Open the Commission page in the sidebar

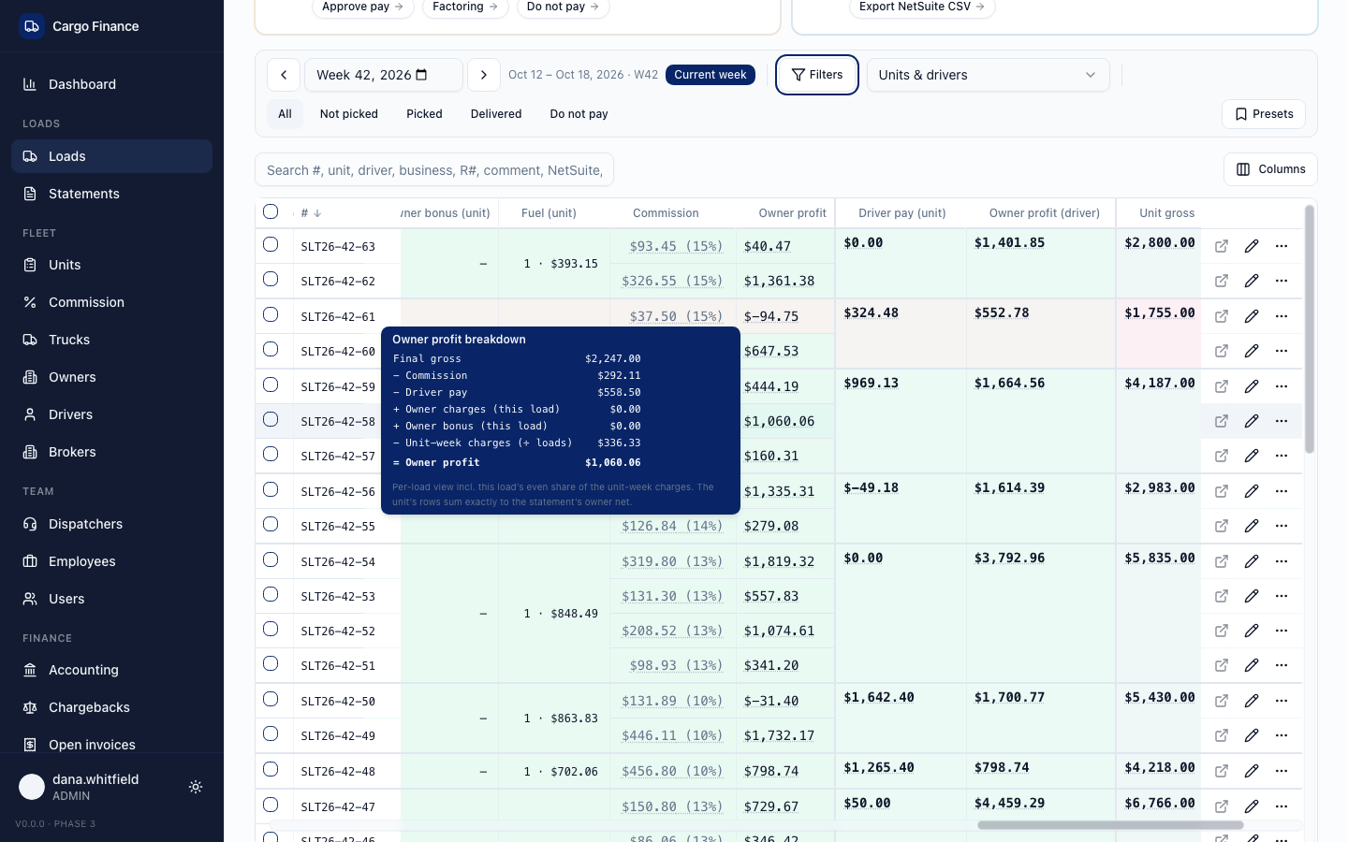111,302
